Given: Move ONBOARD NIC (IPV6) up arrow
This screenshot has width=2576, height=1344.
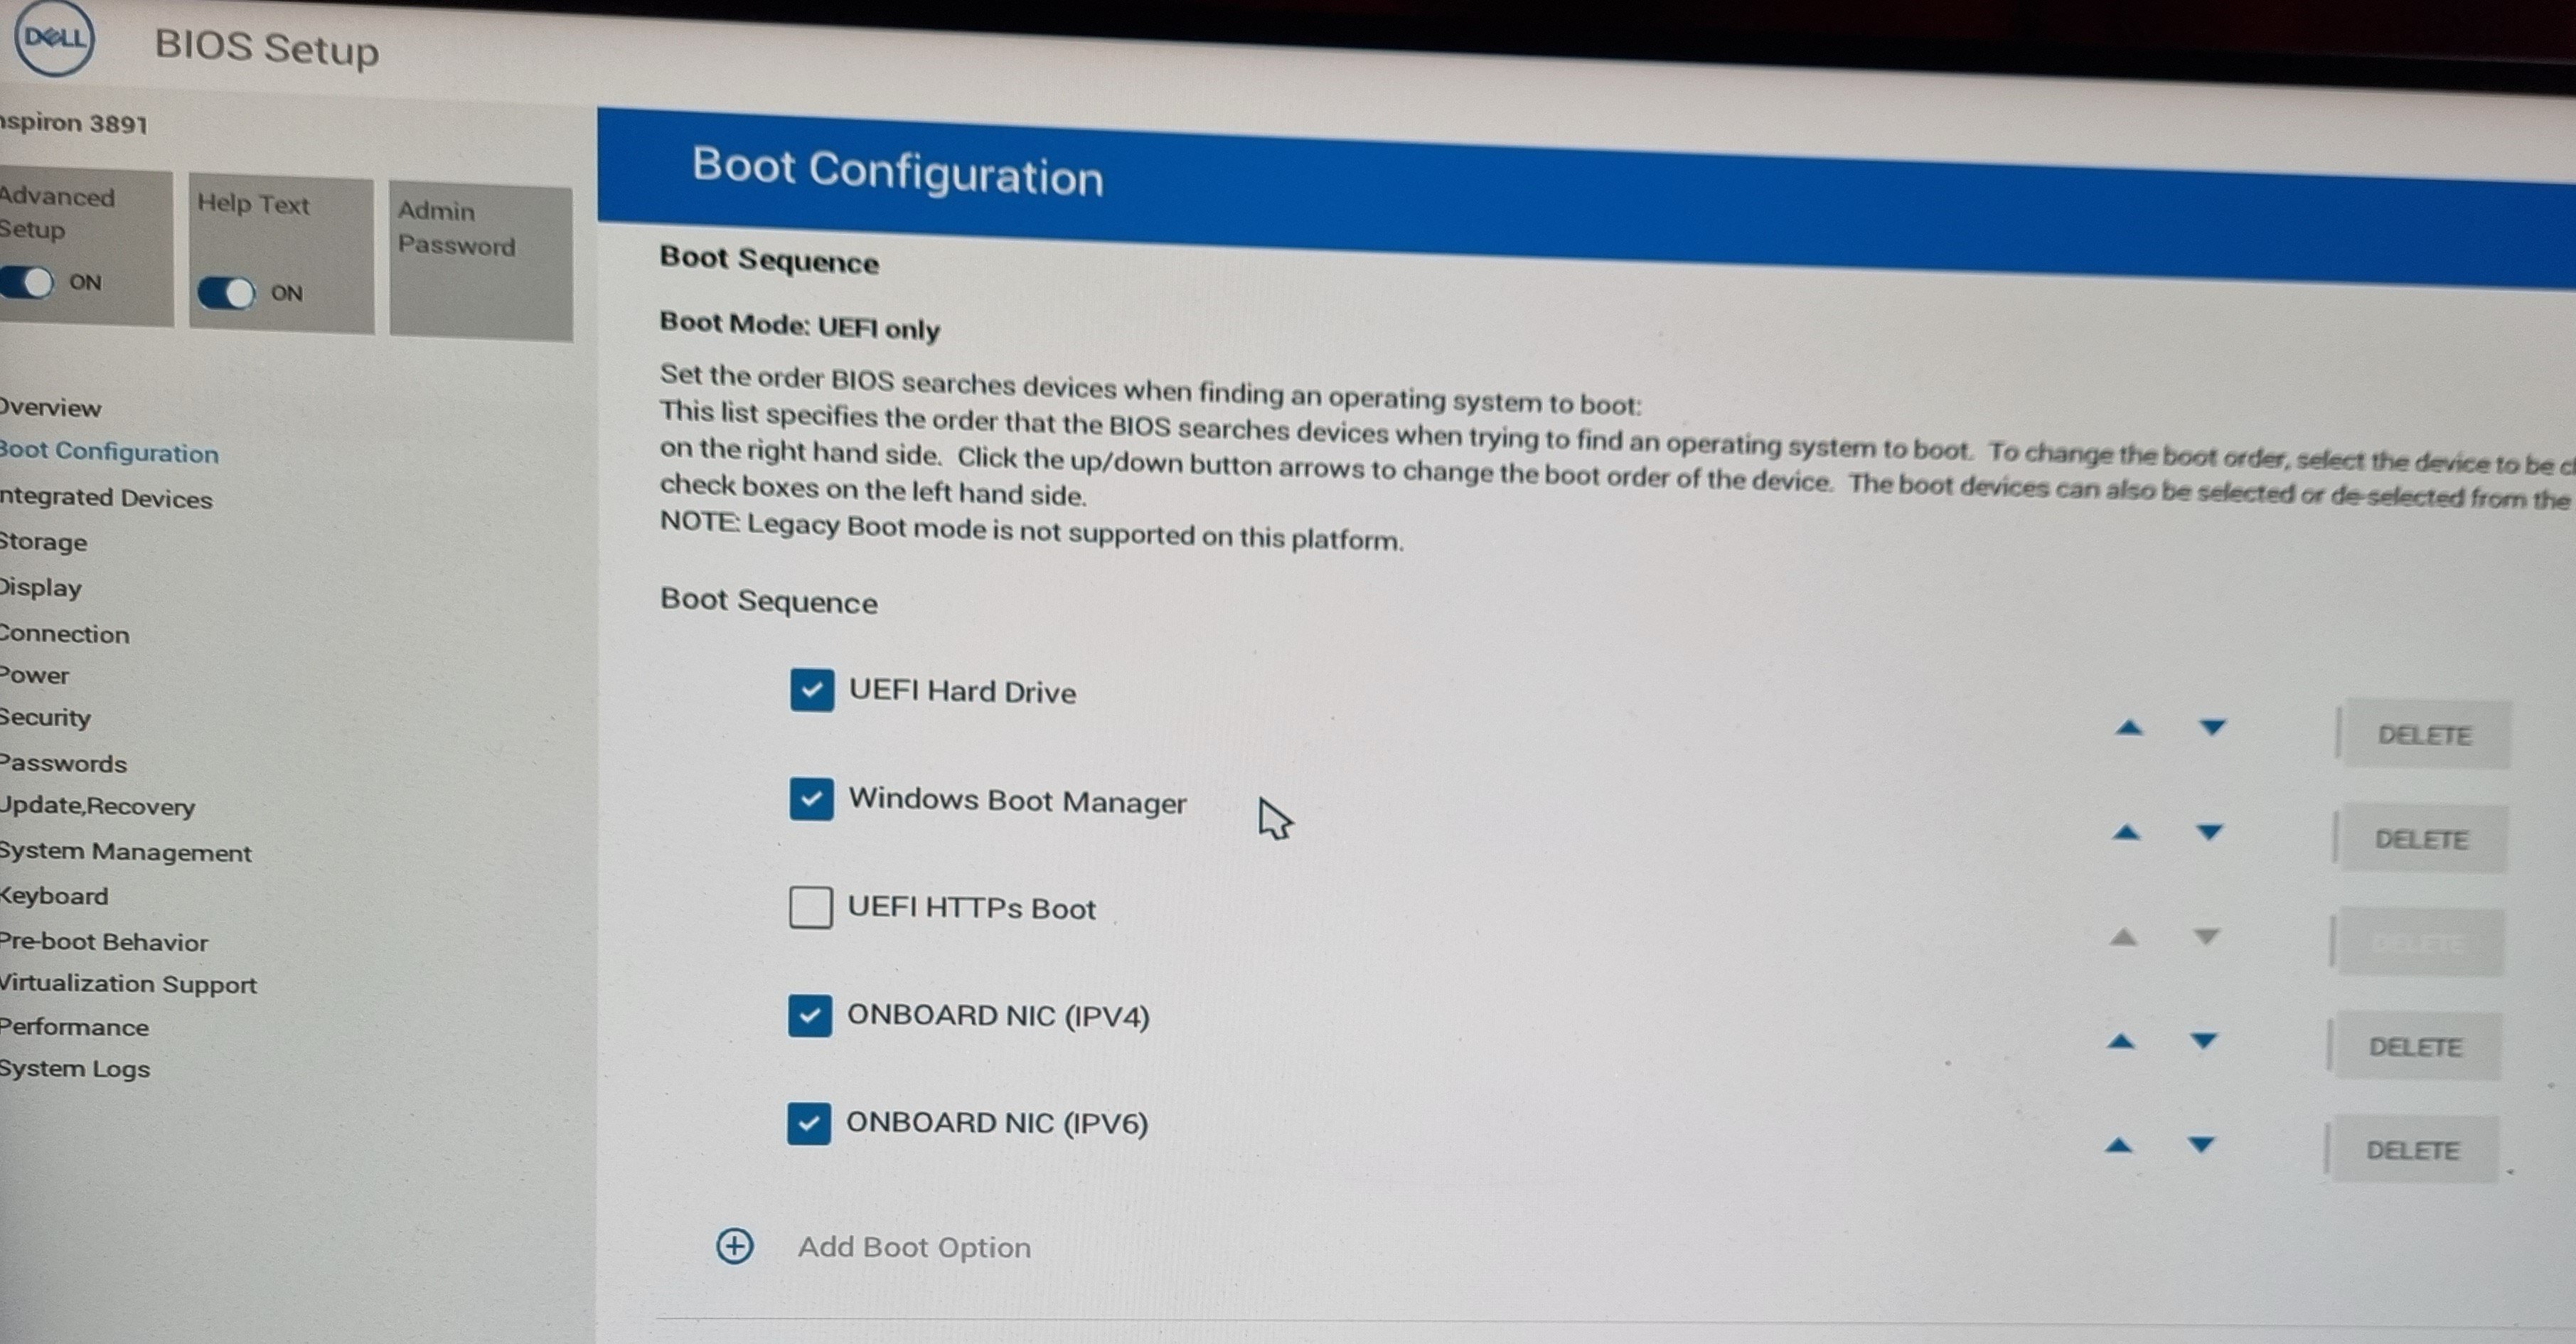Looking at the screenshot, I should click(x=2118, y=1146).
